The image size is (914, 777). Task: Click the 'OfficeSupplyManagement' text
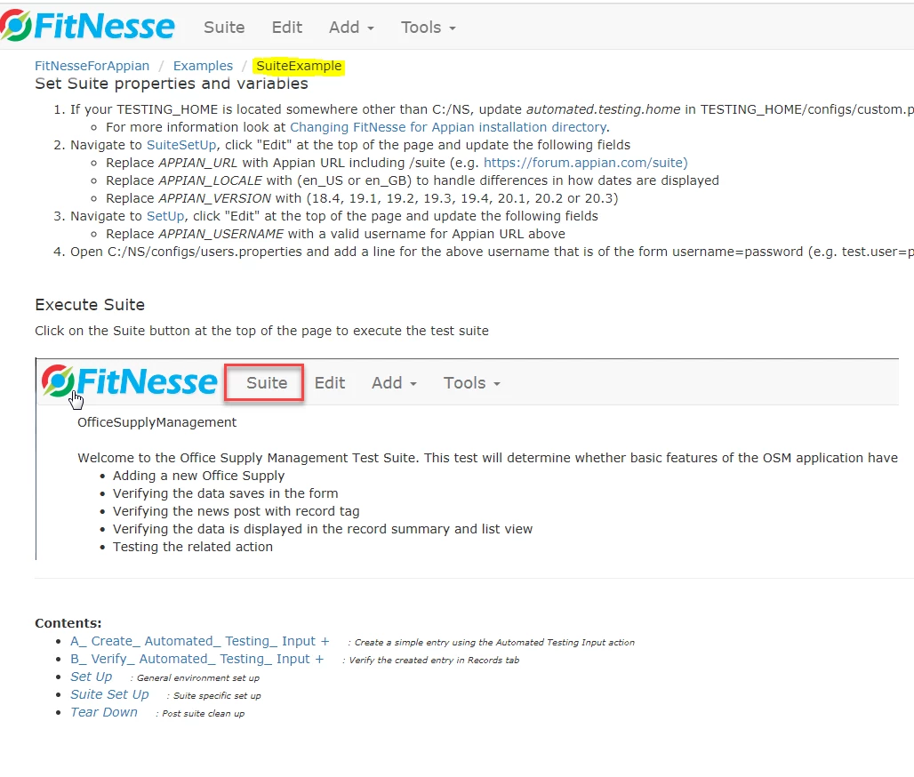click(156, 422)
